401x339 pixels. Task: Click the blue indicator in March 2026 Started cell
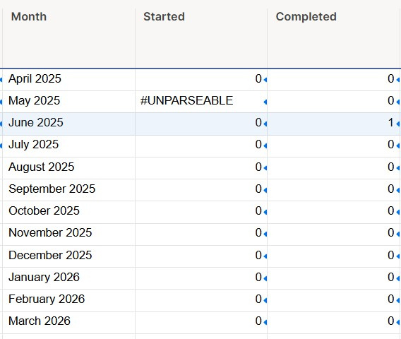tap(265, 322)
